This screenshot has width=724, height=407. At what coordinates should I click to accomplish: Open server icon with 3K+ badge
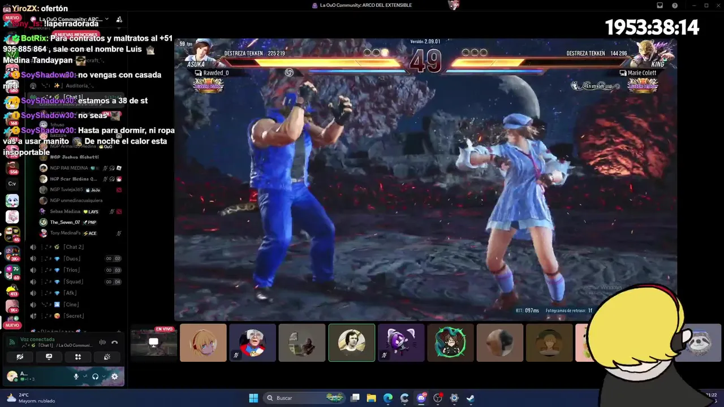[12, 253]
